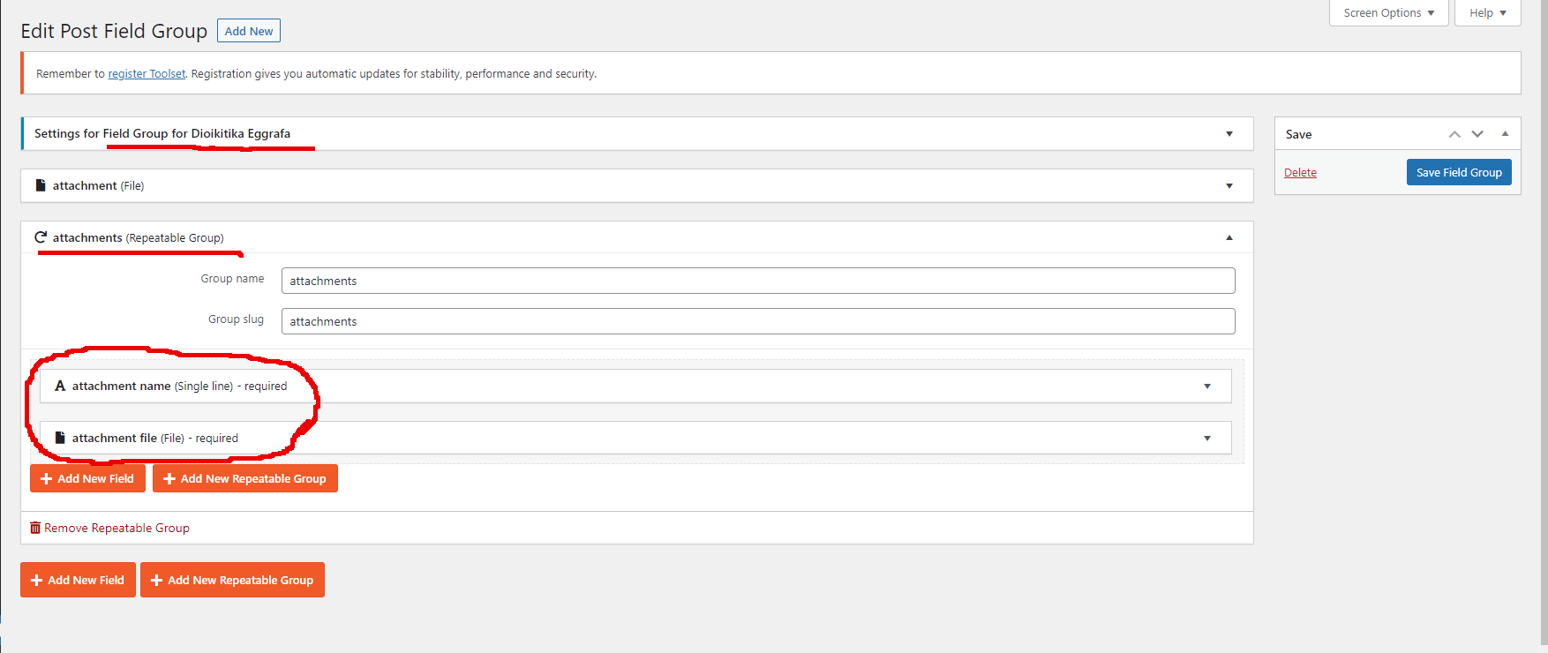Expand Settings for Field Group section
1548x653 pixels.
tap(1229, 134)
